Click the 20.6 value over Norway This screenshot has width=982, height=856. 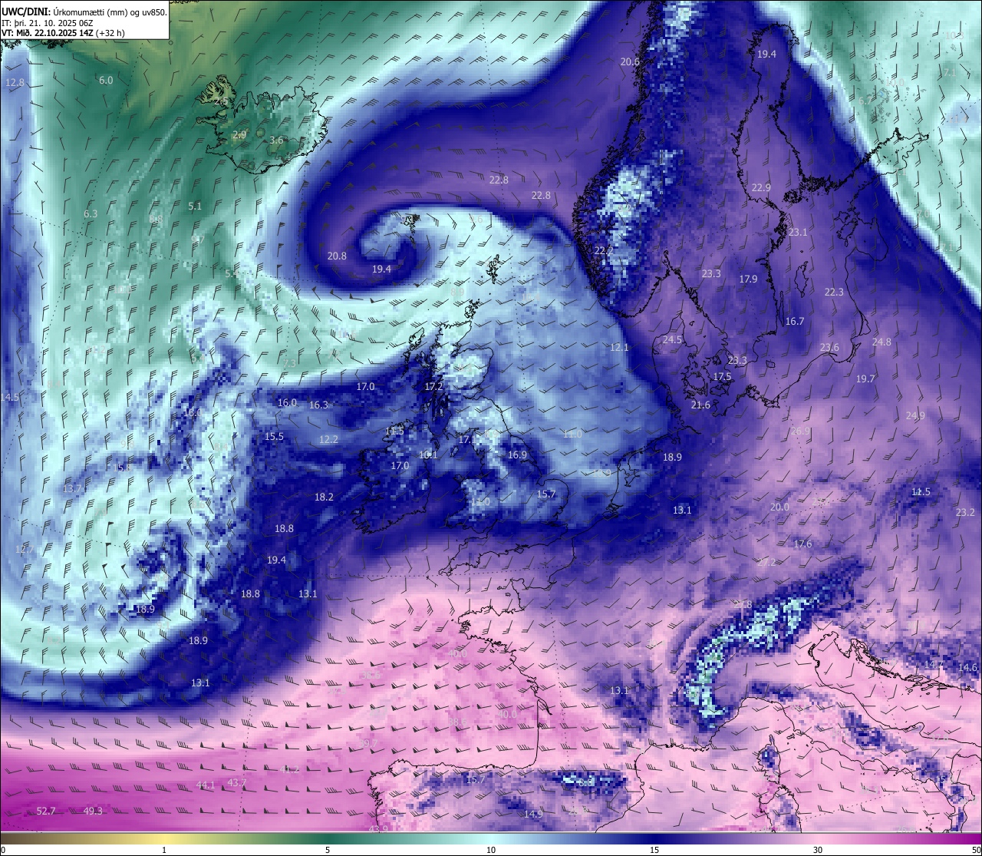coord(630,62)
